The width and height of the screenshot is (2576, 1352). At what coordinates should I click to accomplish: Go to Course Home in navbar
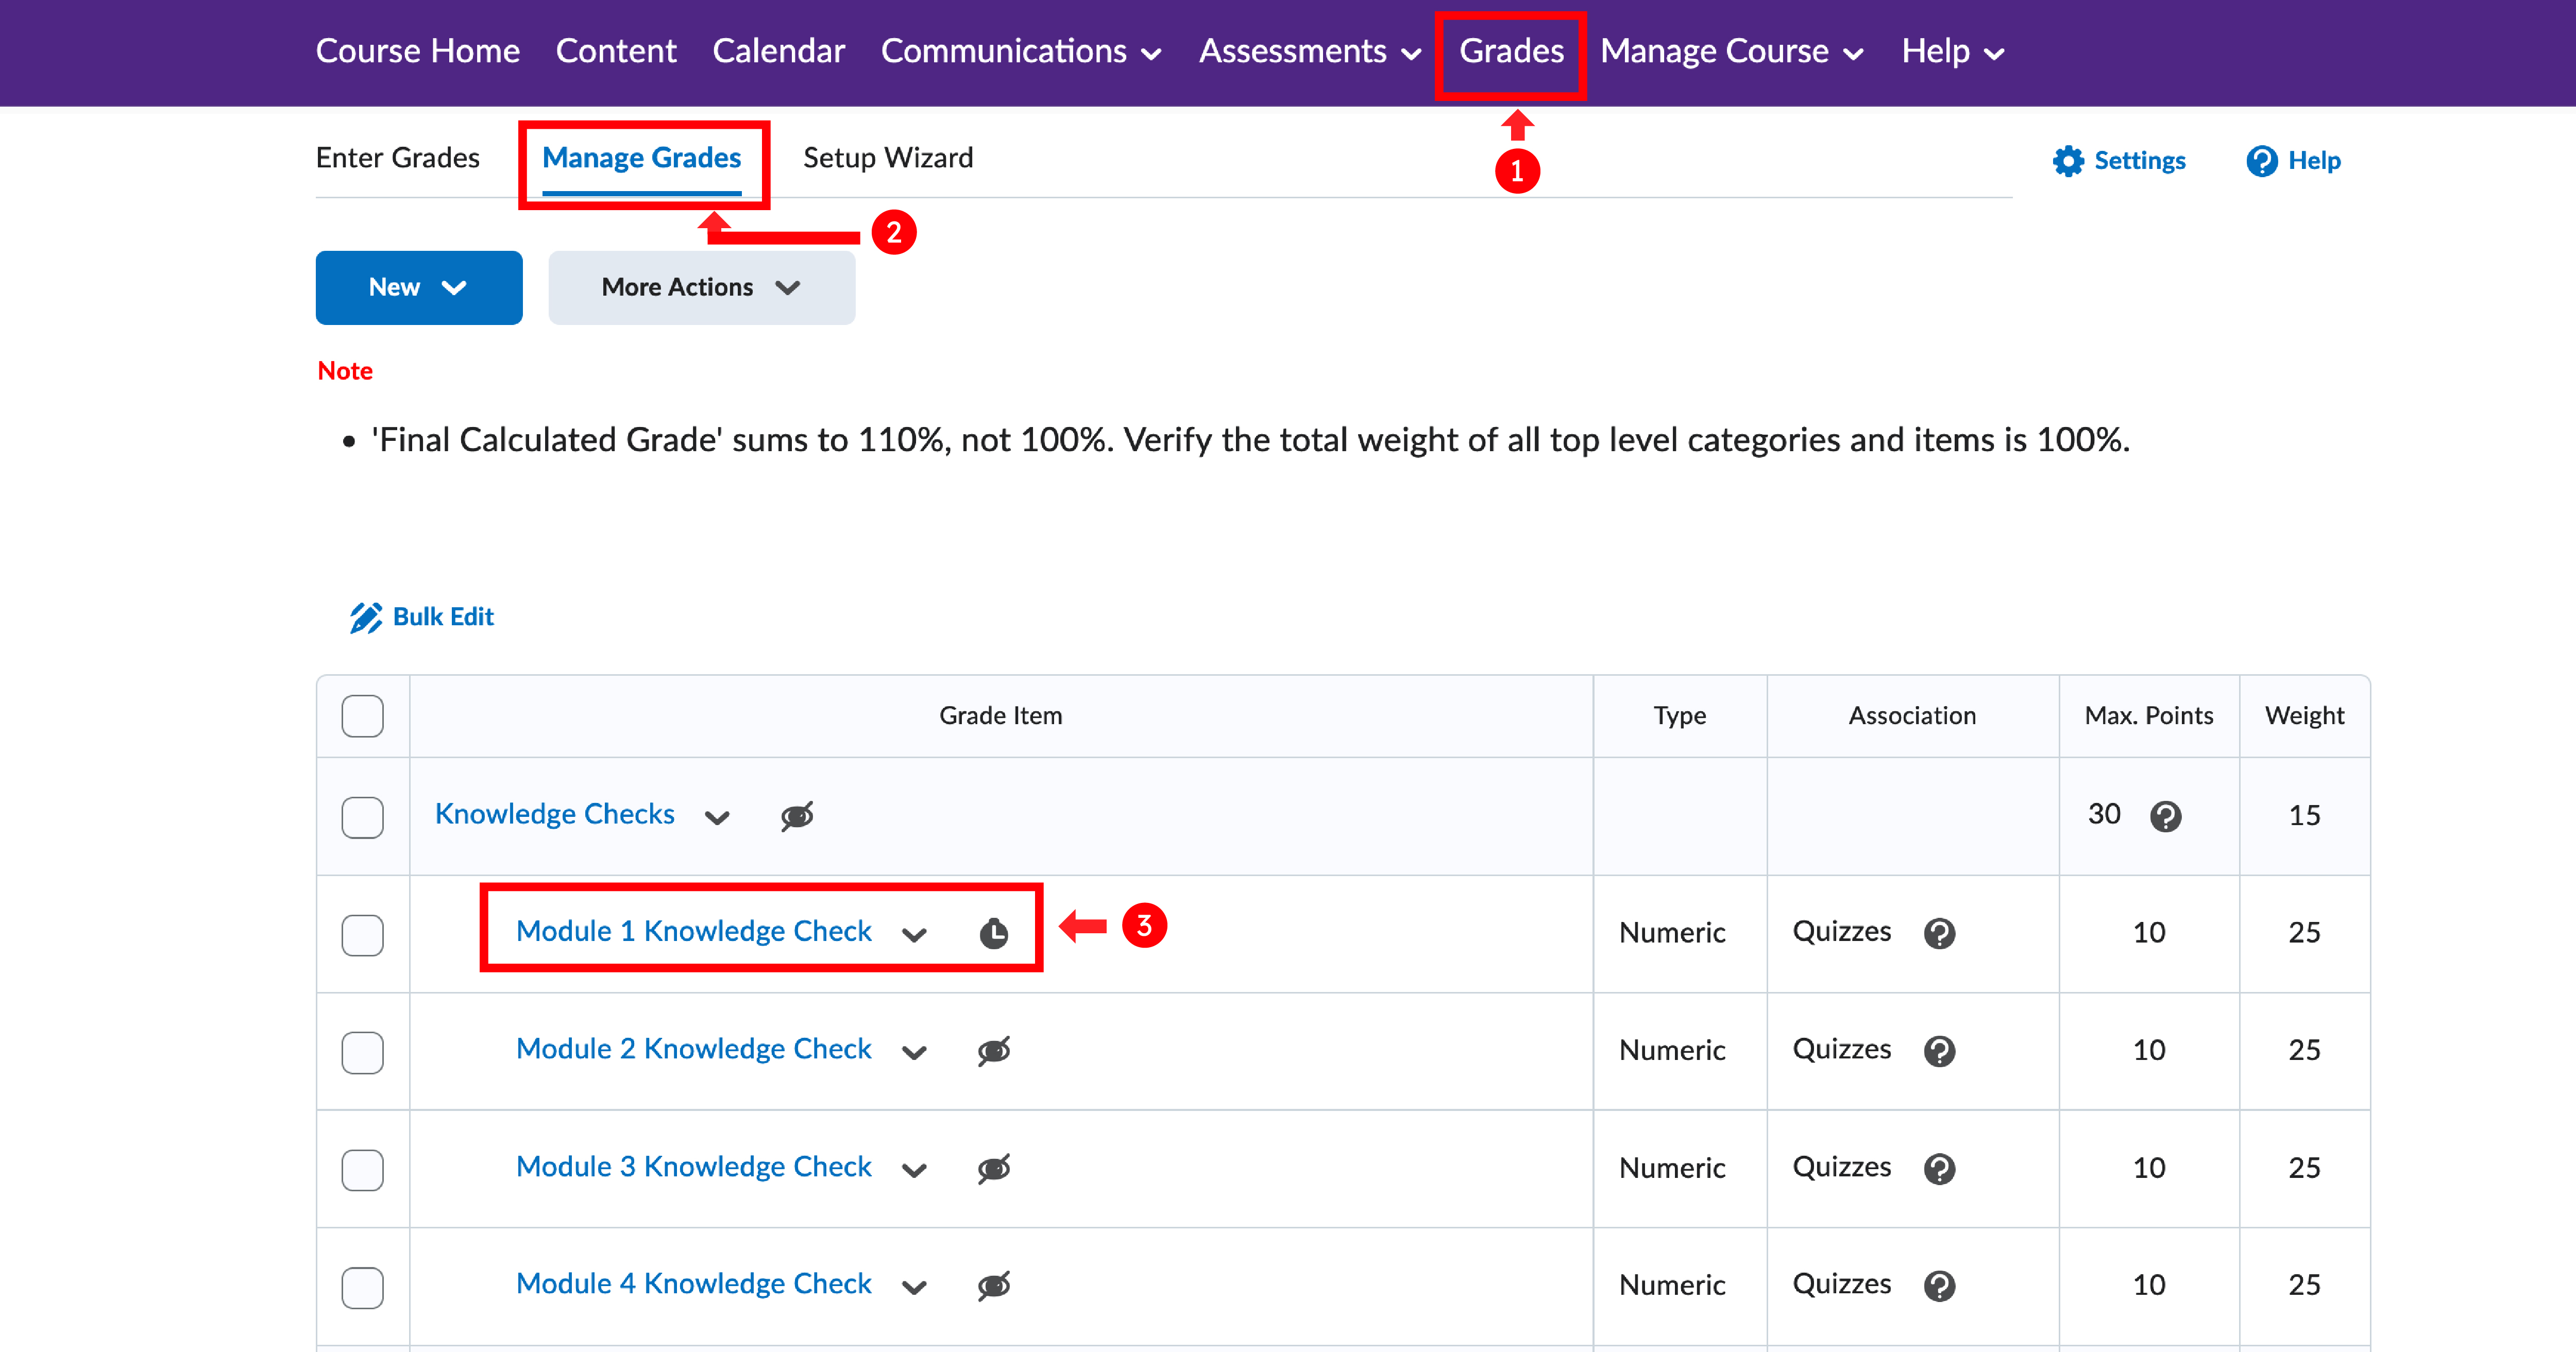[x=417, y=52]
